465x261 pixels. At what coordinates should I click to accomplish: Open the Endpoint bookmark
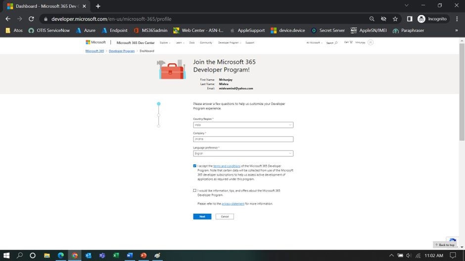click(114, 31)
